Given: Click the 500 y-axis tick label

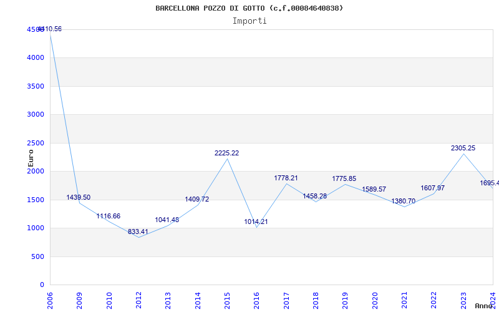Looking at the screenshot, I should [37, 256].
